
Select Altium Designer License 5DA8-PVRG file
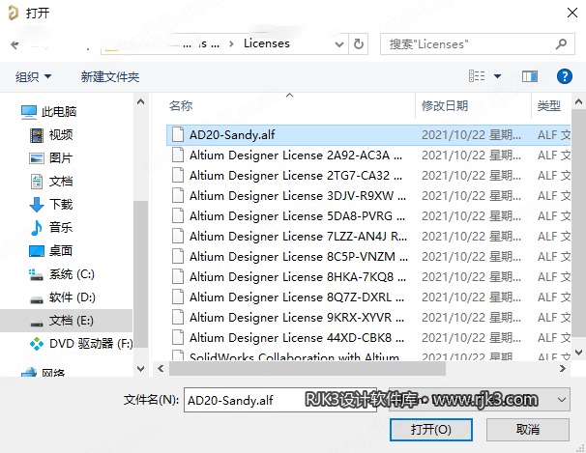pyautogui.click(x=368, y=216)
